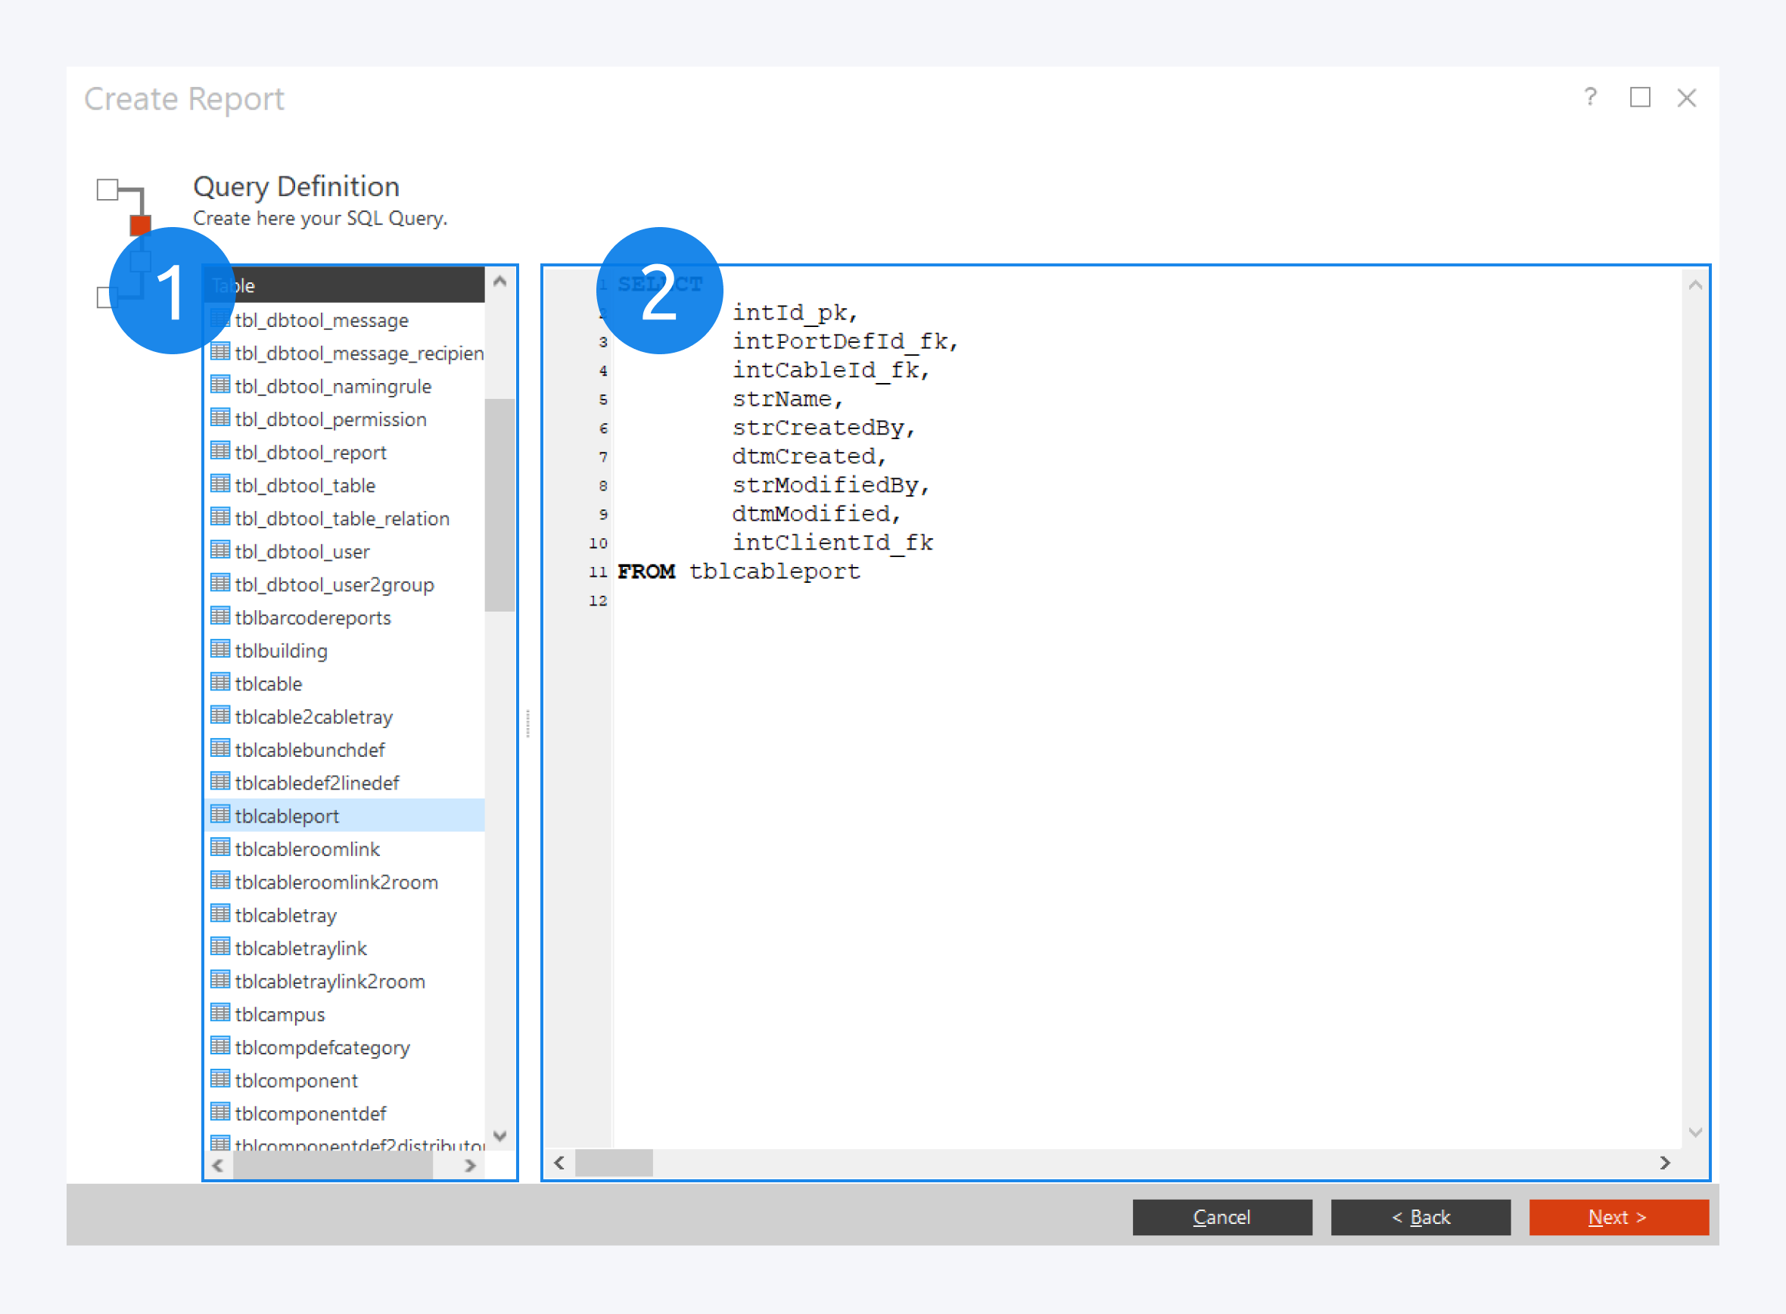Select tblcableroomlink in the table list
Viewport: 1786px width, 1314px height.
[x=307, y=848]
